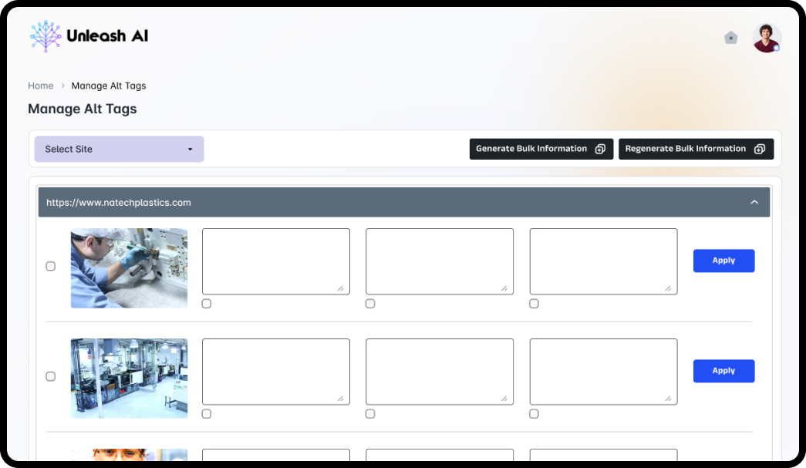Open the factory floor thumbnail
806x468 pixels.
pos(129,378)
